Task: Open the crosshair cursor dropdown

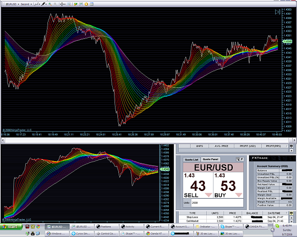Action: point(63,4)
